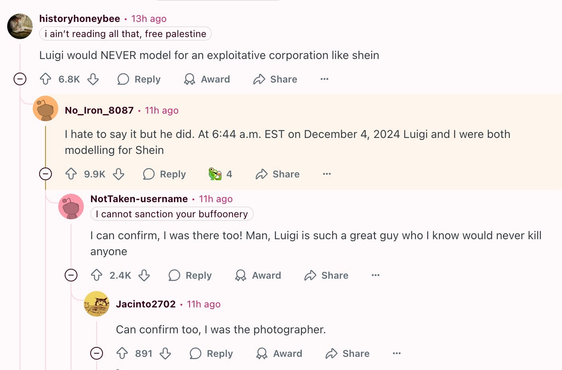Screen dimensions: 562x370
Task: Collapse historyhoneybee's comment thread
Action: 20,79
